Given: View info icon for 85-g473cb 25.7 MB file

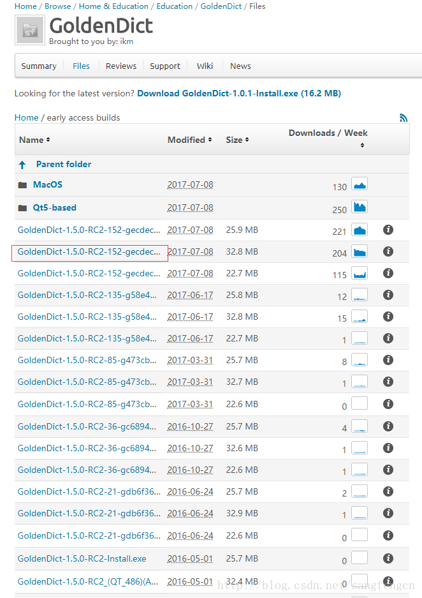Looking at the screenshot, I should pos(388,360).
